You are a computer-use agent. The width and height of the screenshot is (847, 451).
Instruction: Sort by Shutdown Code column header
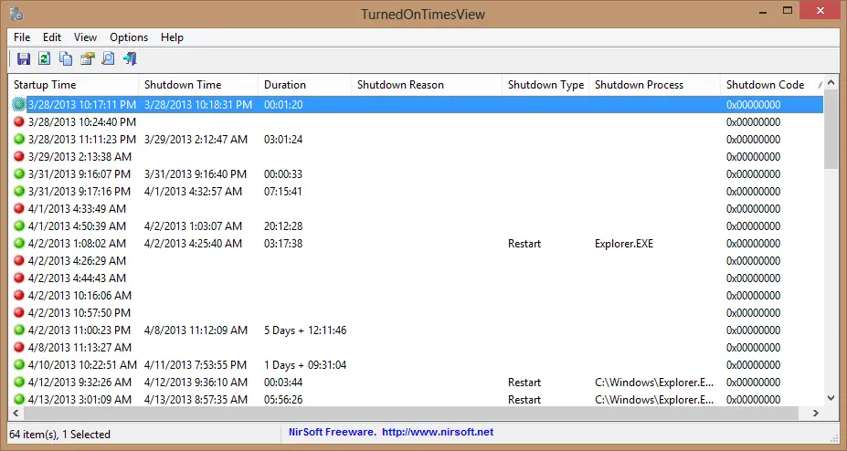click(x=772, y=85)
